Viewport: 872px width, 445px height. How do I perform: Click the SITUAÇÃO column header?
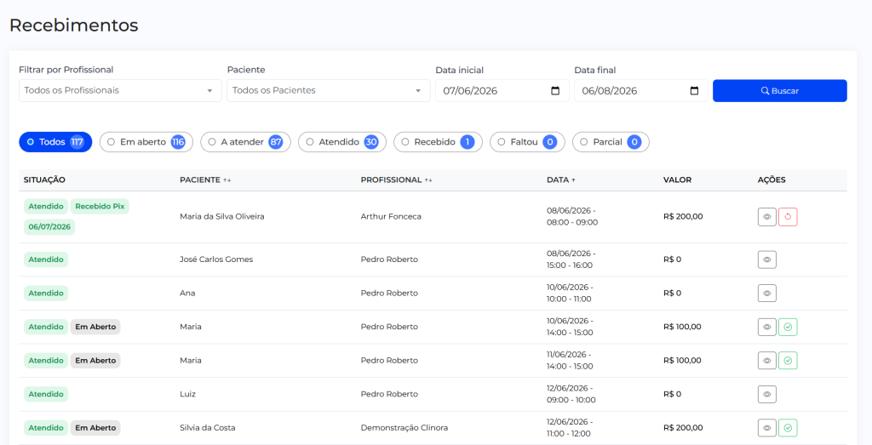point(44,180)
